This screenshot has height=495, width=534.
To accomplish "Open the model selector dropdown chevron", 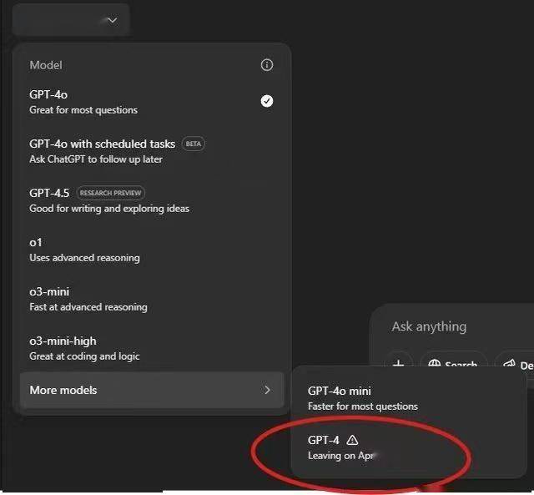I will tap(112, 20).
